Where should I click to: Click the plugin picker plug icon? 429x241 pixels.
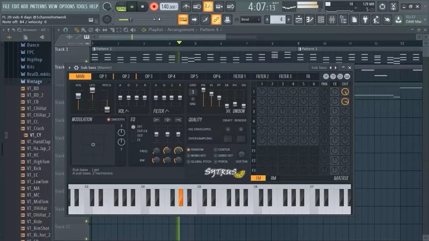click(x=365, y=19)
